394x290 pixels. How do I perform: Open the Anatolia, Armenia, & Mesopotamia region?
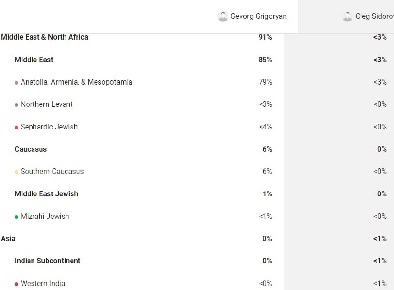point(76,82)
